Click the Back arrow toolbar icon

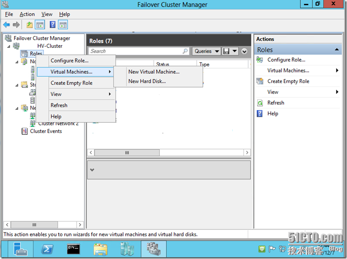pos(7,25)
